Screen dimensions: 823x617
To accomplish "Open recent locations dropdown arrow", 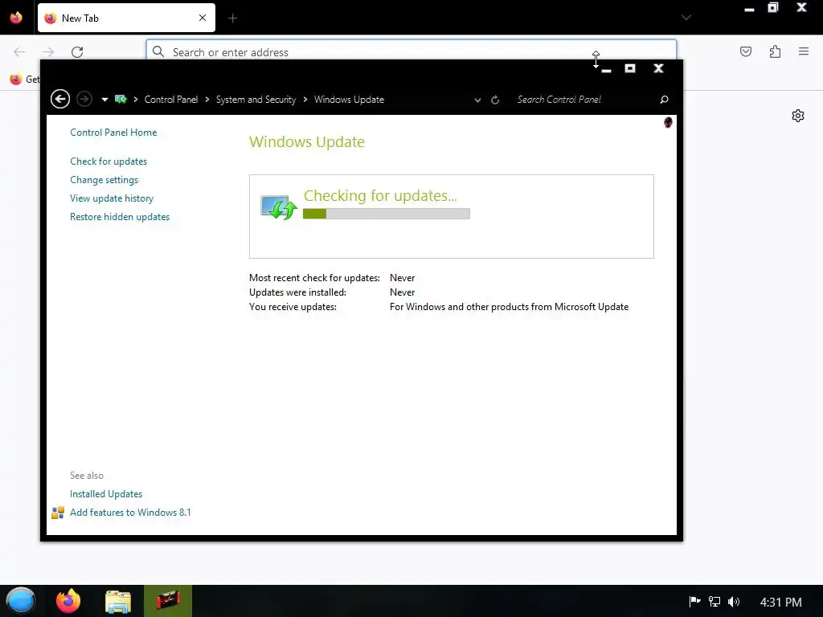I will pos(104,99).
